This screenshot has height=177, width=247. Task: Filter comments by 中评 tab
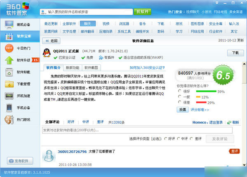click(85, 122)
